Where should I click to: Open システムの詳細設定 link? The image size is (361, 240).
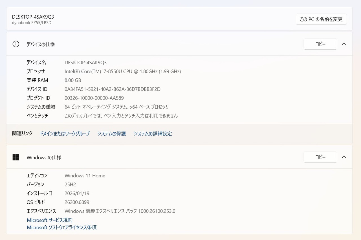(x=153, y=134)
